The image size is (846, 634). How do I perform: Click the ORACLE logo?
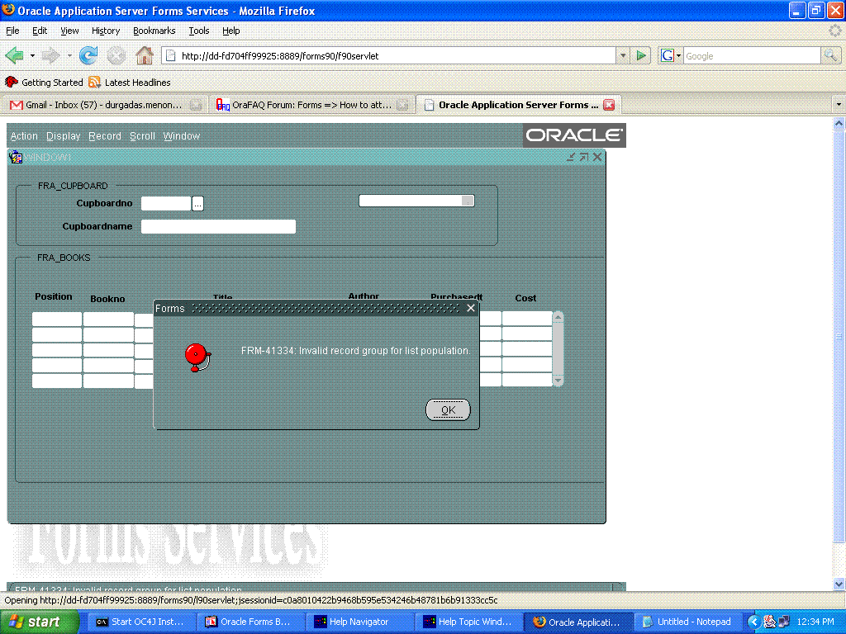[574, 135]
